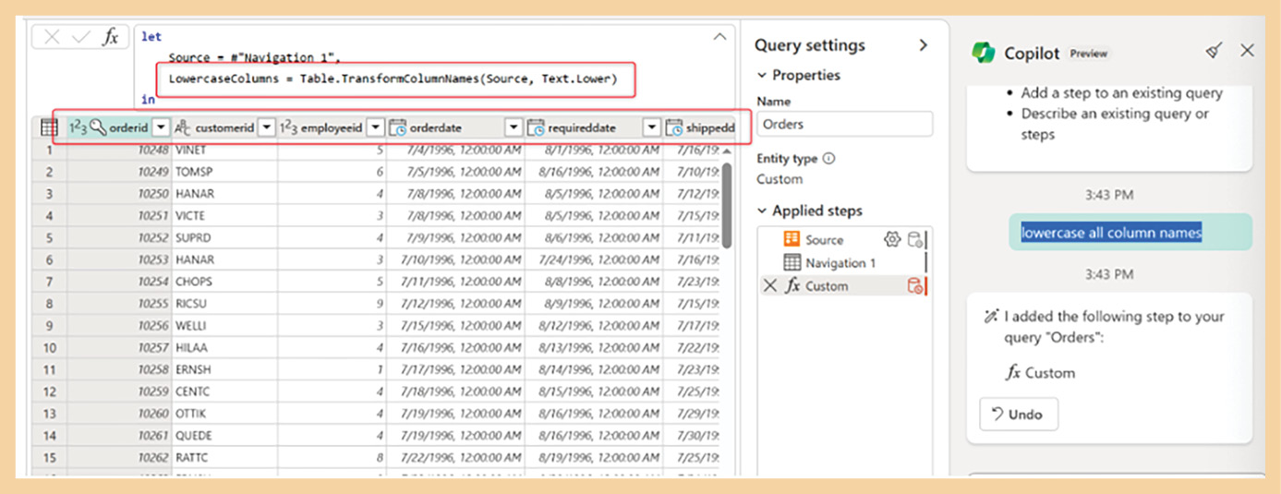Image resolution: width=1281 pixels, height=494 pixels.
Task: Click the Preview badge beside Copilot
Action: point(1089,54)
